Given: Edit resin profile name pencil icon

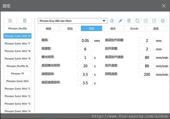Looking at the screenshot, I should coord(120,21).
